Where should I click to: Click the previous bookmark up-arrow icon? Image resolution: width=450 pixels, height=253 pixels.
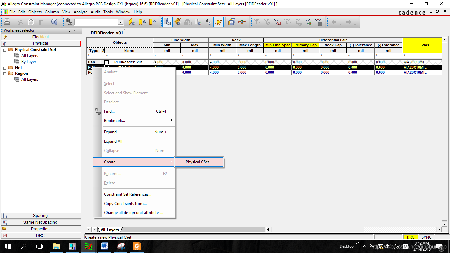[152, 22]
